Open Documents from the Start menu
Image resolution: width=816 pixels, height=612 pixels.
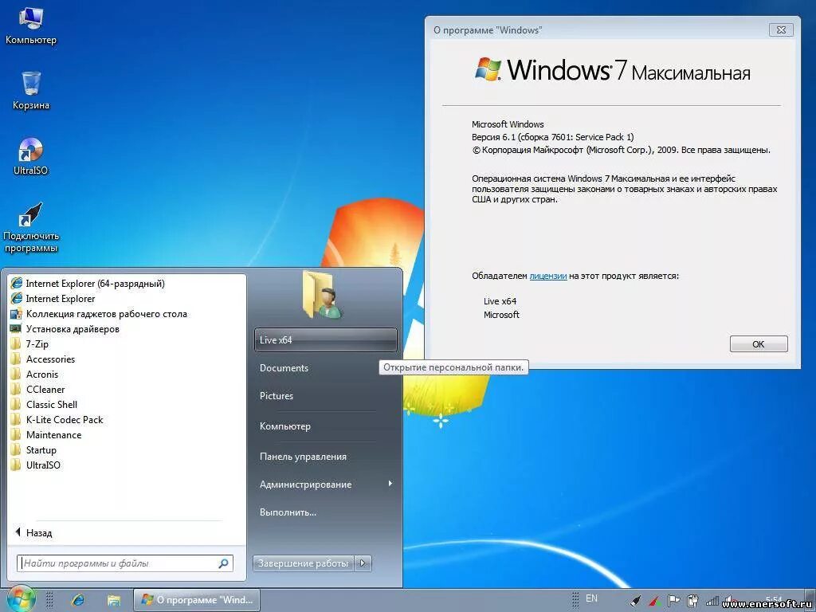284,368
